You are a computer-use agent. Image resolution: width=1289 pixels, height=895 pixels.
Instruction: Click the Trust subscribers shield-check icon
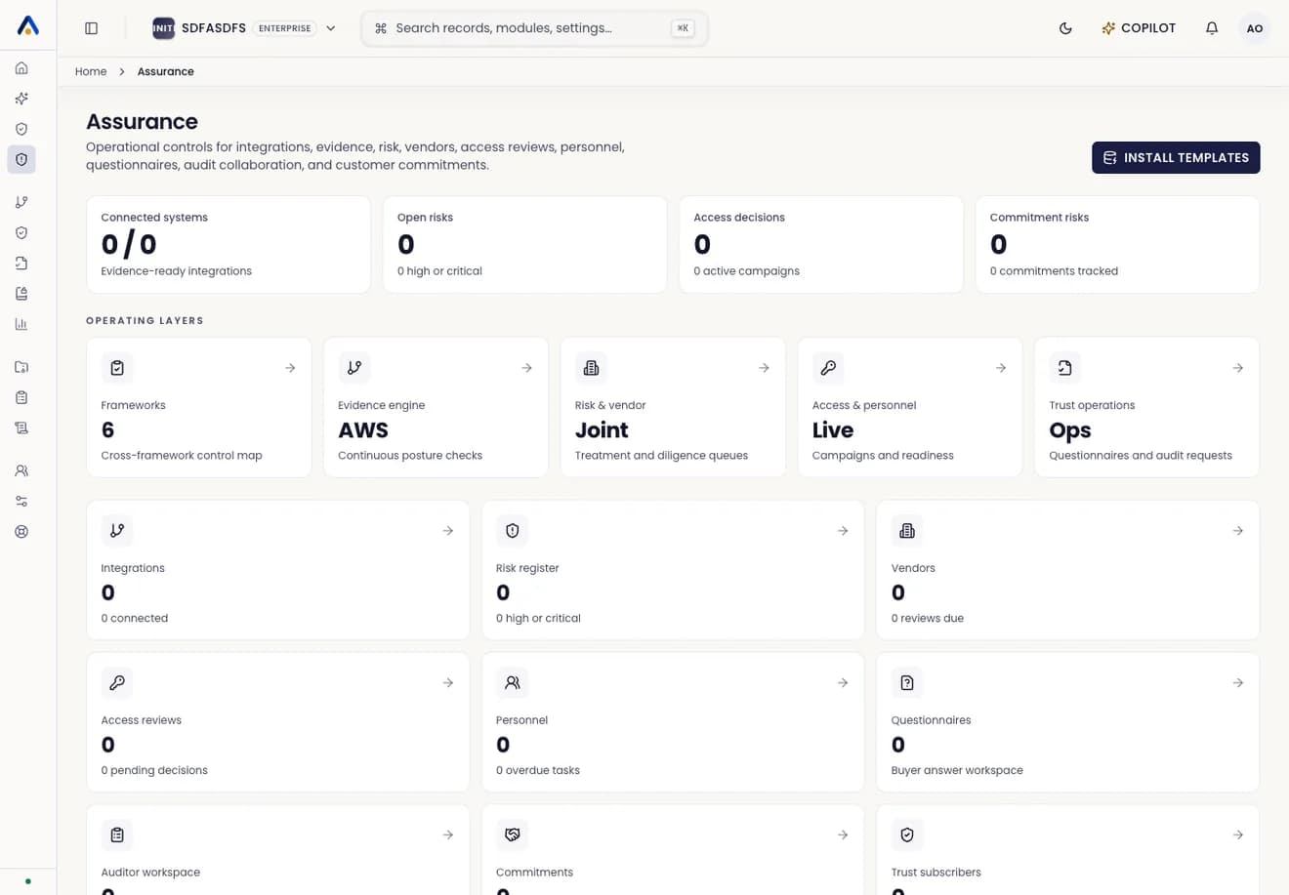[907, 835]
